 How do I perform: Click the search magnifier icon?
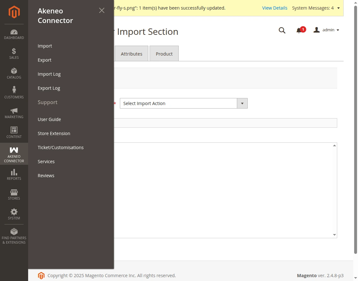click(282, 30)
